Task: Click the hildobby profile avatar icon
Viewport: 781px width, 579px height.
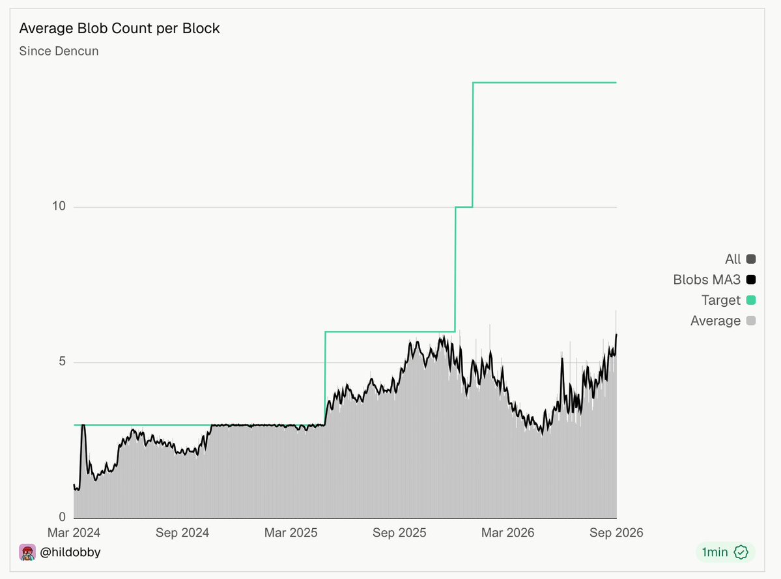Action: (x=27, y=552)
